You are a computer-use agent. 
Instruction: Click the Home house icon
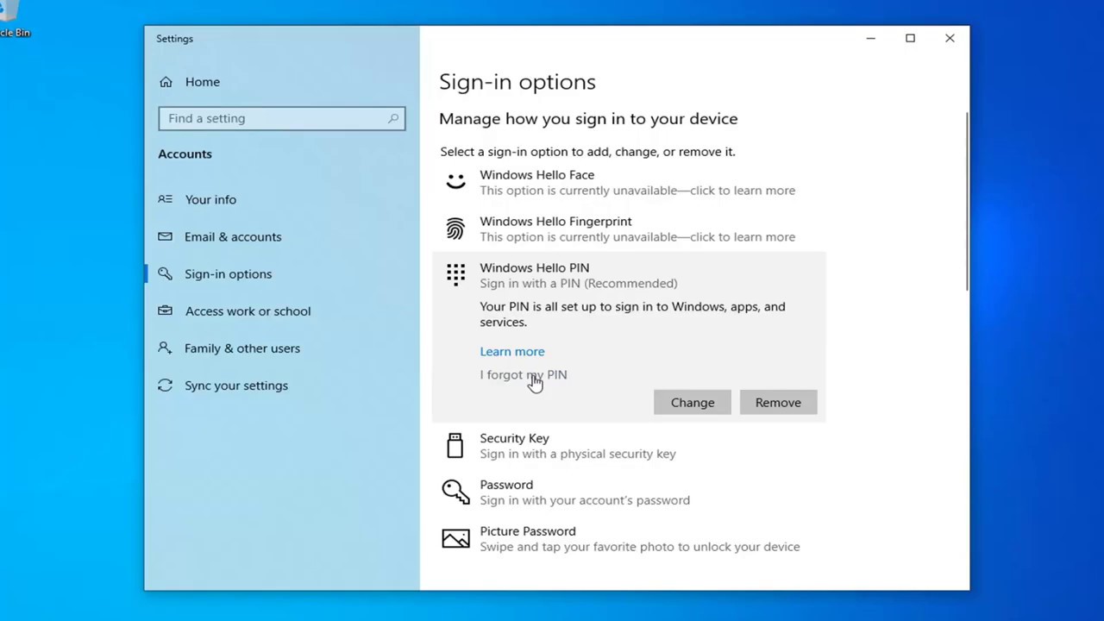coord(166,82)
